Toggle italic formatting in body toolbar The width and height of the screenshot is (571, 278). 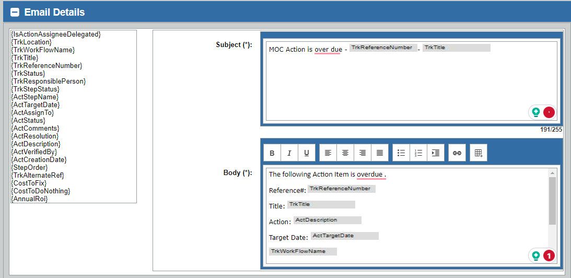click(x=289, y=153)
